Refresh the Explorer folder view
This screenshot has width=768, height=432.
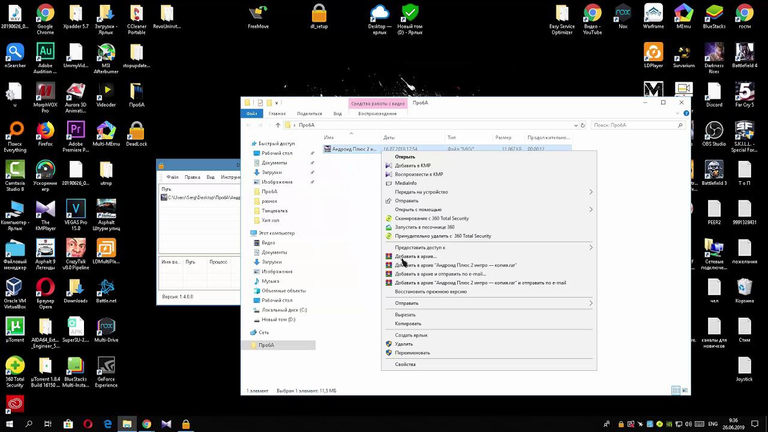[583, 125]
